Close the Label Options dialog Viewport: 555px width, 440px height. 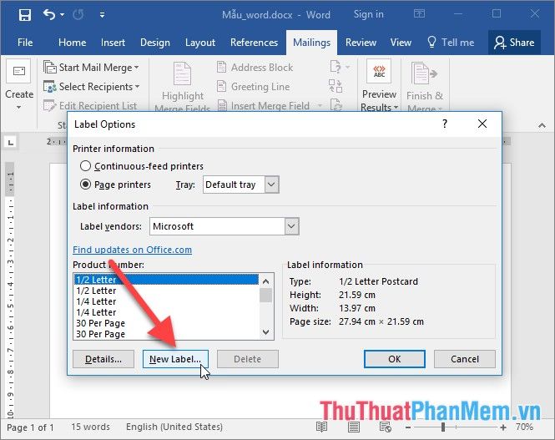point(482,124)
